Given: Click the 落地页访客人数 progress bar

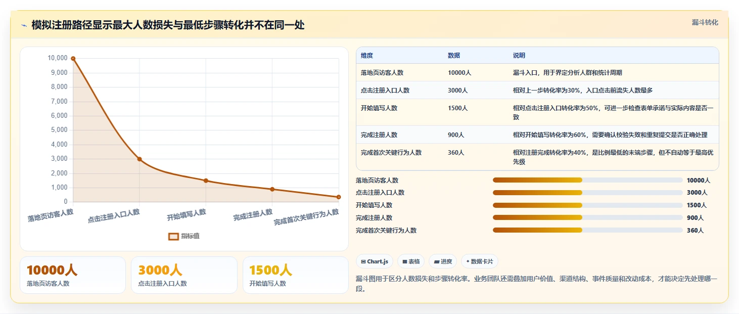Looking at the screenshot, I should (587, 180).
